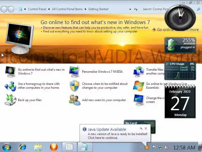Click the Search Control Panel field

[x=155, y=9]
